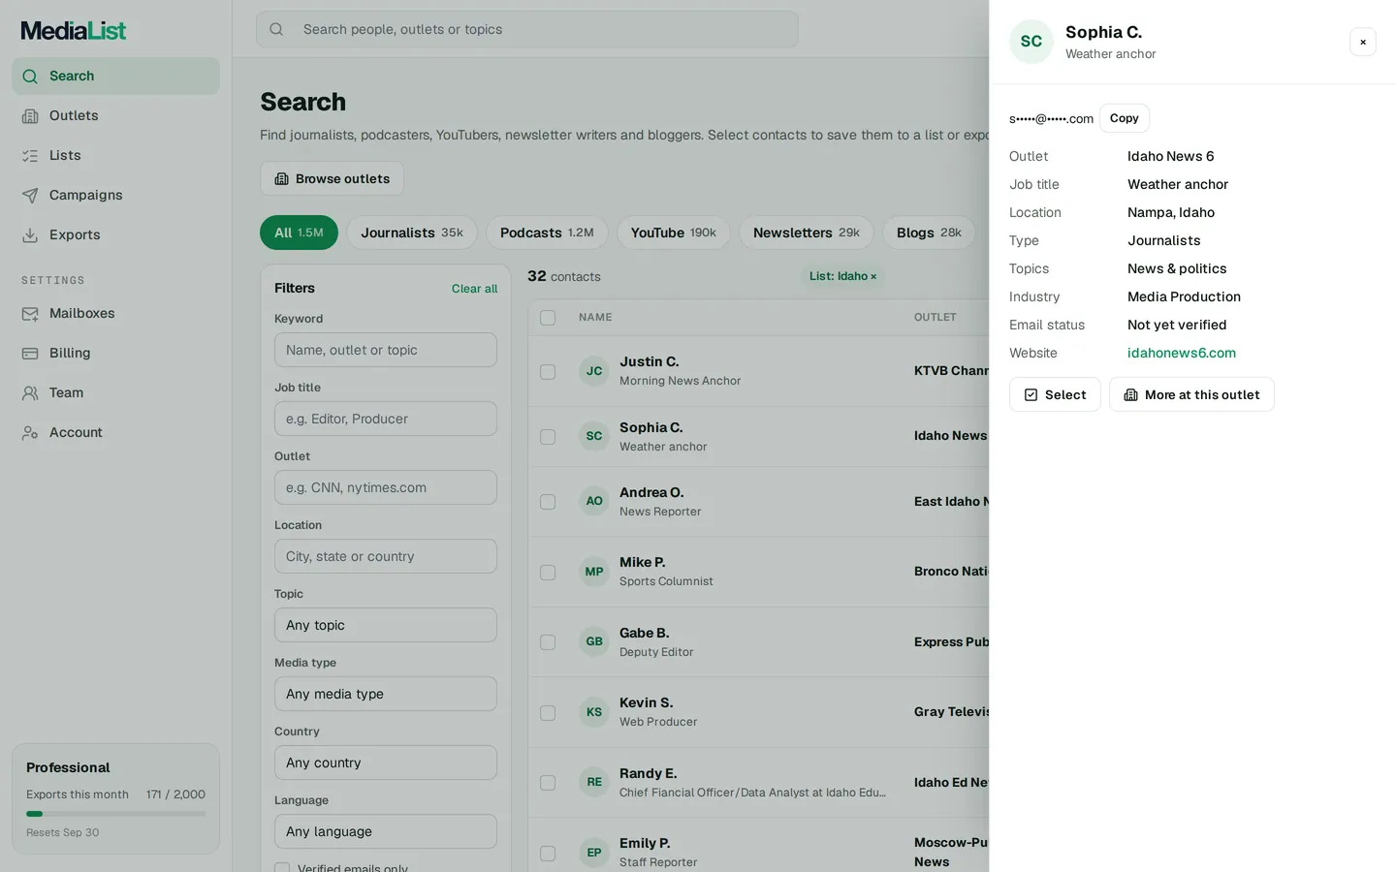Open the Mailboxes envelope icon

pyautogui.click(x=30, y=314)
